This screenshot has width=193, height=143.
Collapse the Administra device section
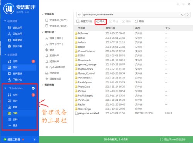tap(5, 88)
